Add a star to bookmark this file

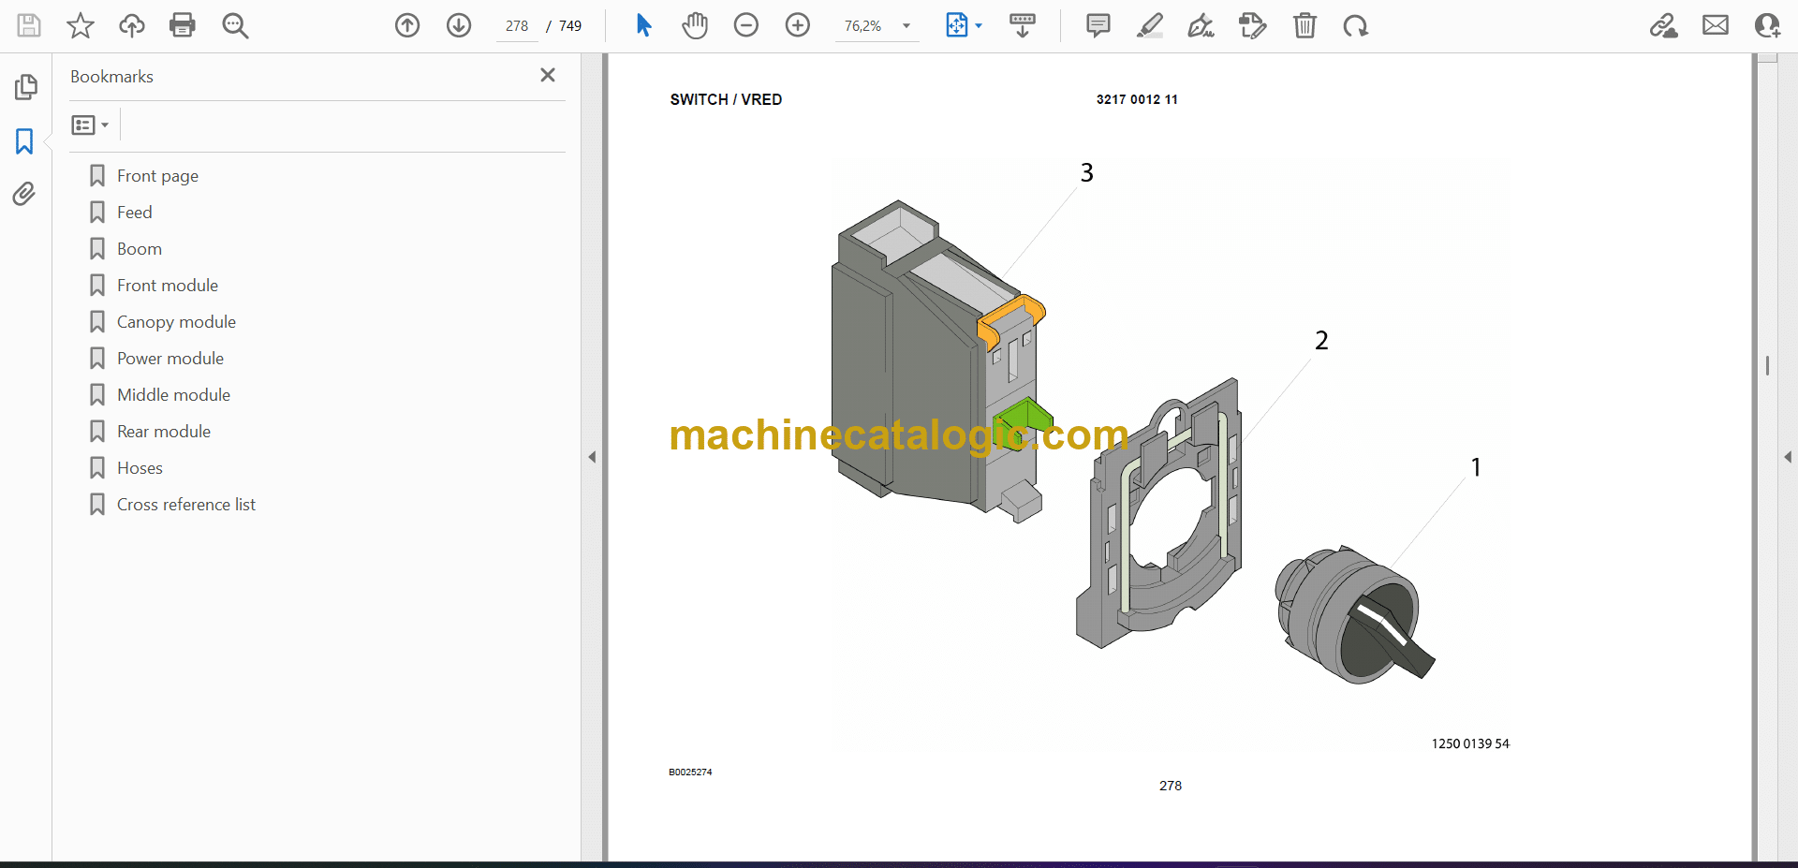coord(81,25)
